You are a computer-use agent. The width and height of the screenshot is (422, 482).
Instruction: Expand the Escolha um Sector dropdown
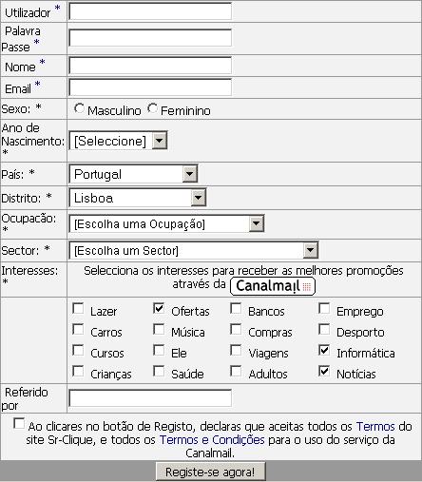pyautogui.click(x=194, y=251)
